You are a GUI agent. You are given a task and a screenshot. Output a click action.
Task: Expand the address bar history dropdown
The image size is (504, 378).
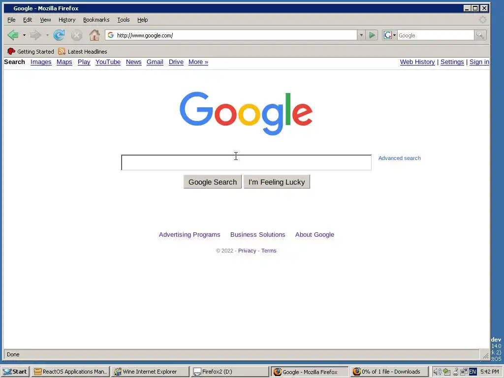click(361, 35)
